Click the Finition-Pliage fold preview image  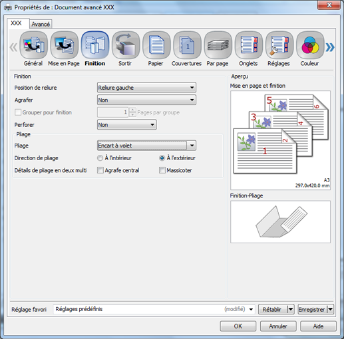click(280, 222)
